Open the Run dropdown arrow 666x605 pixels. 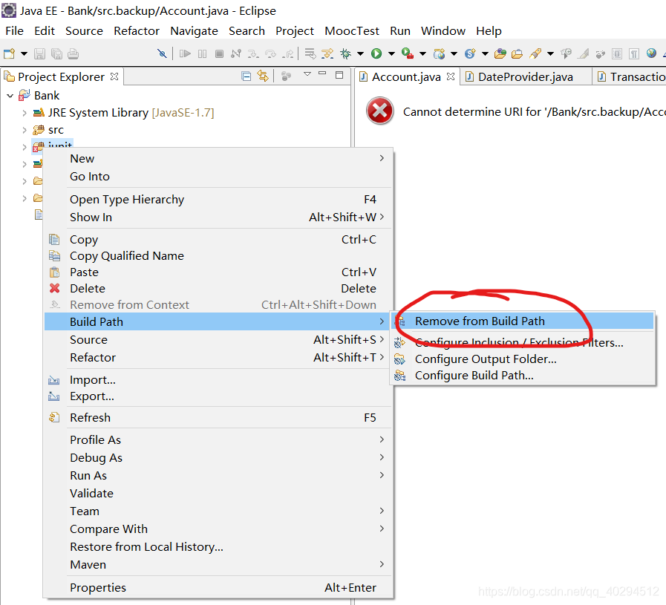[x=391, y=53]
